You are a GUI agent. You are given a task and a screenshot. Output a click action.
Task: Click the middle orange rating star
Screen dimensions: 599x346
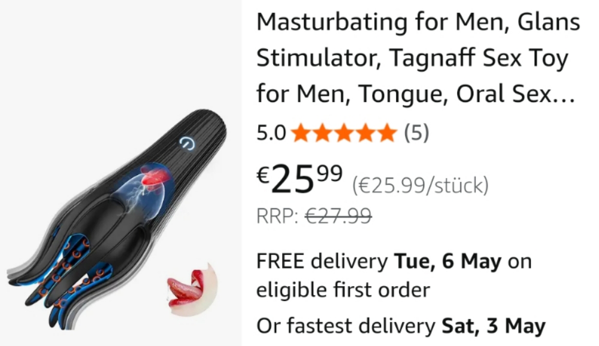(x=343, y=133)
